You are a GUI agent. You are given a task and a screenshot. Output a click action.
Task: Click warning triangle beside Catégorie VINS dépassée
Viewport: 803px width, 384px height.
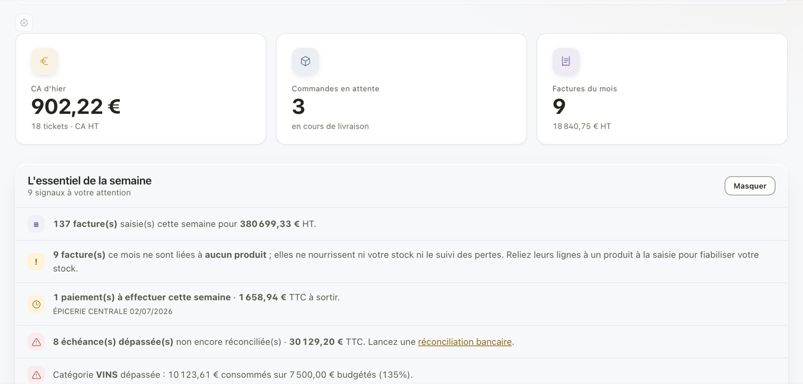coord(36,375)
